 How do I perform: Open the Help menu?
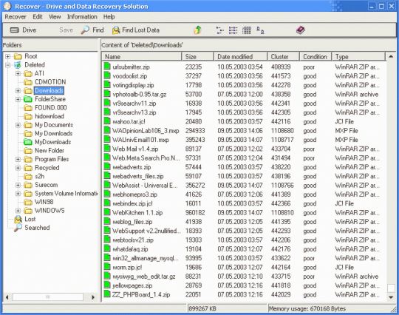point(109,17)
